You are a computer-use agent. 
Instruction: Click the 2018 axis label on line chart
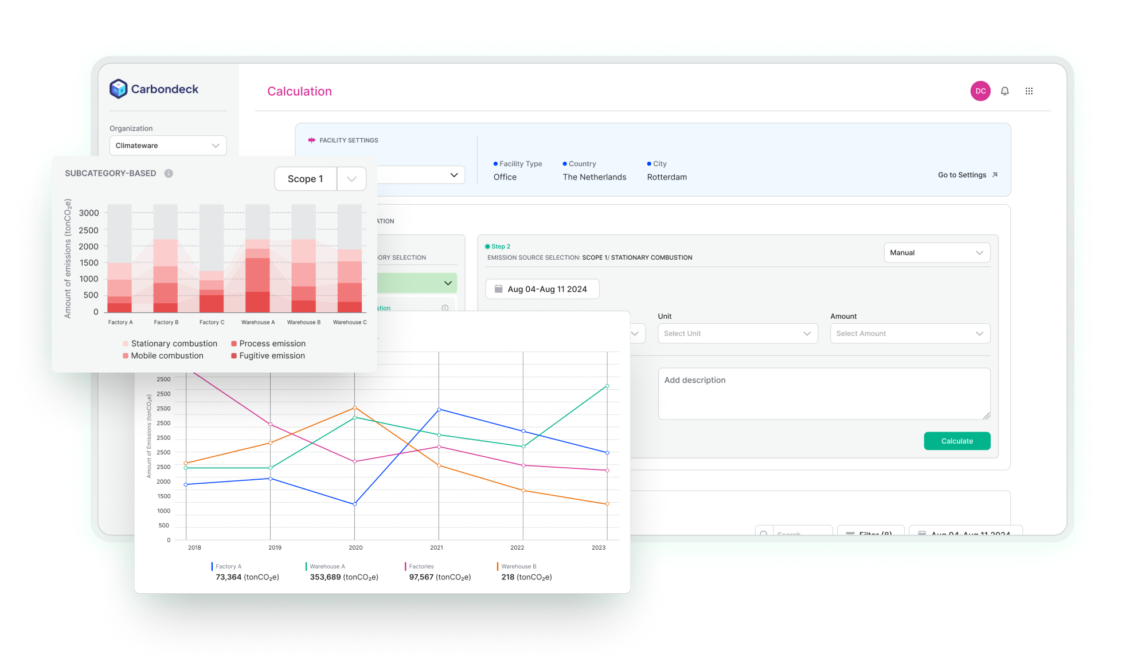coord(194,547)
